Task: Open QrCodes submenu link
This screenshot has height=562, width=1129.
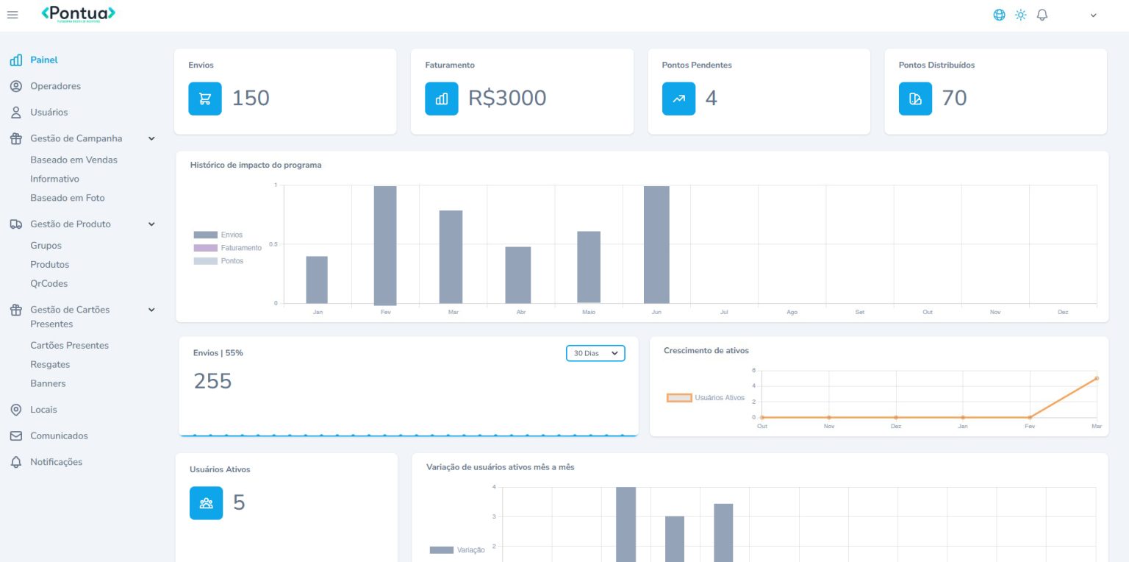Action: point(49,284)
